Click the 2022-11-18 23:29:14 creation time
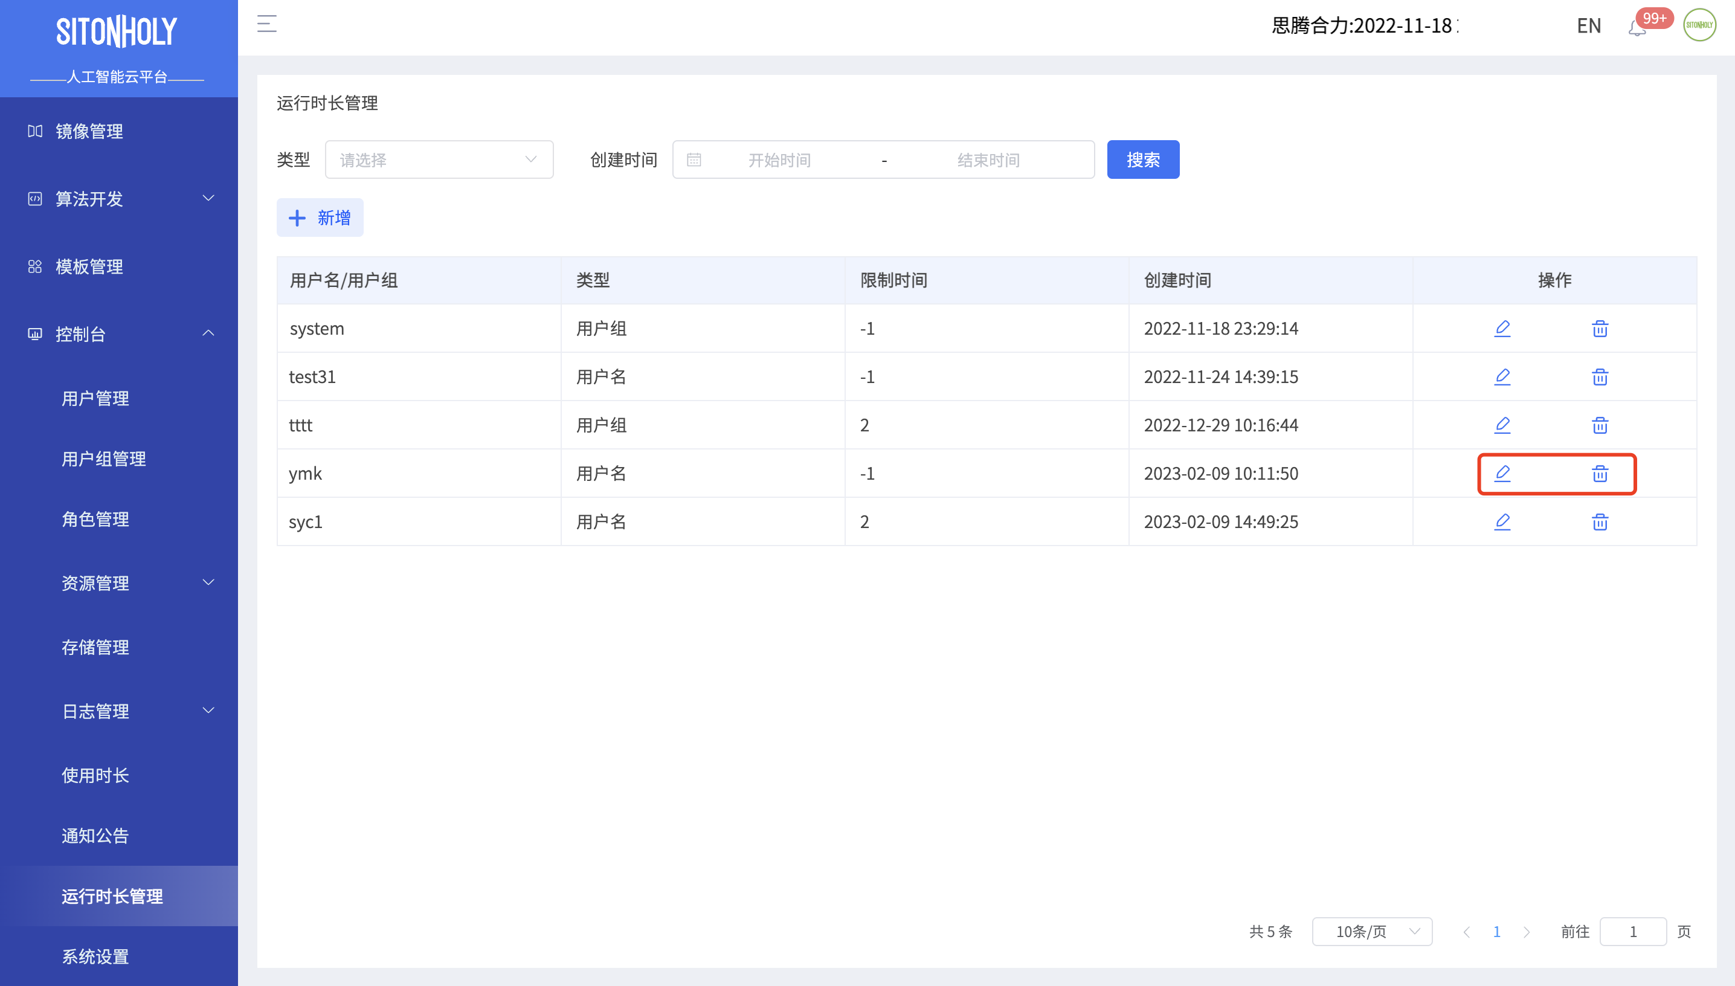 click(1220, 329)
